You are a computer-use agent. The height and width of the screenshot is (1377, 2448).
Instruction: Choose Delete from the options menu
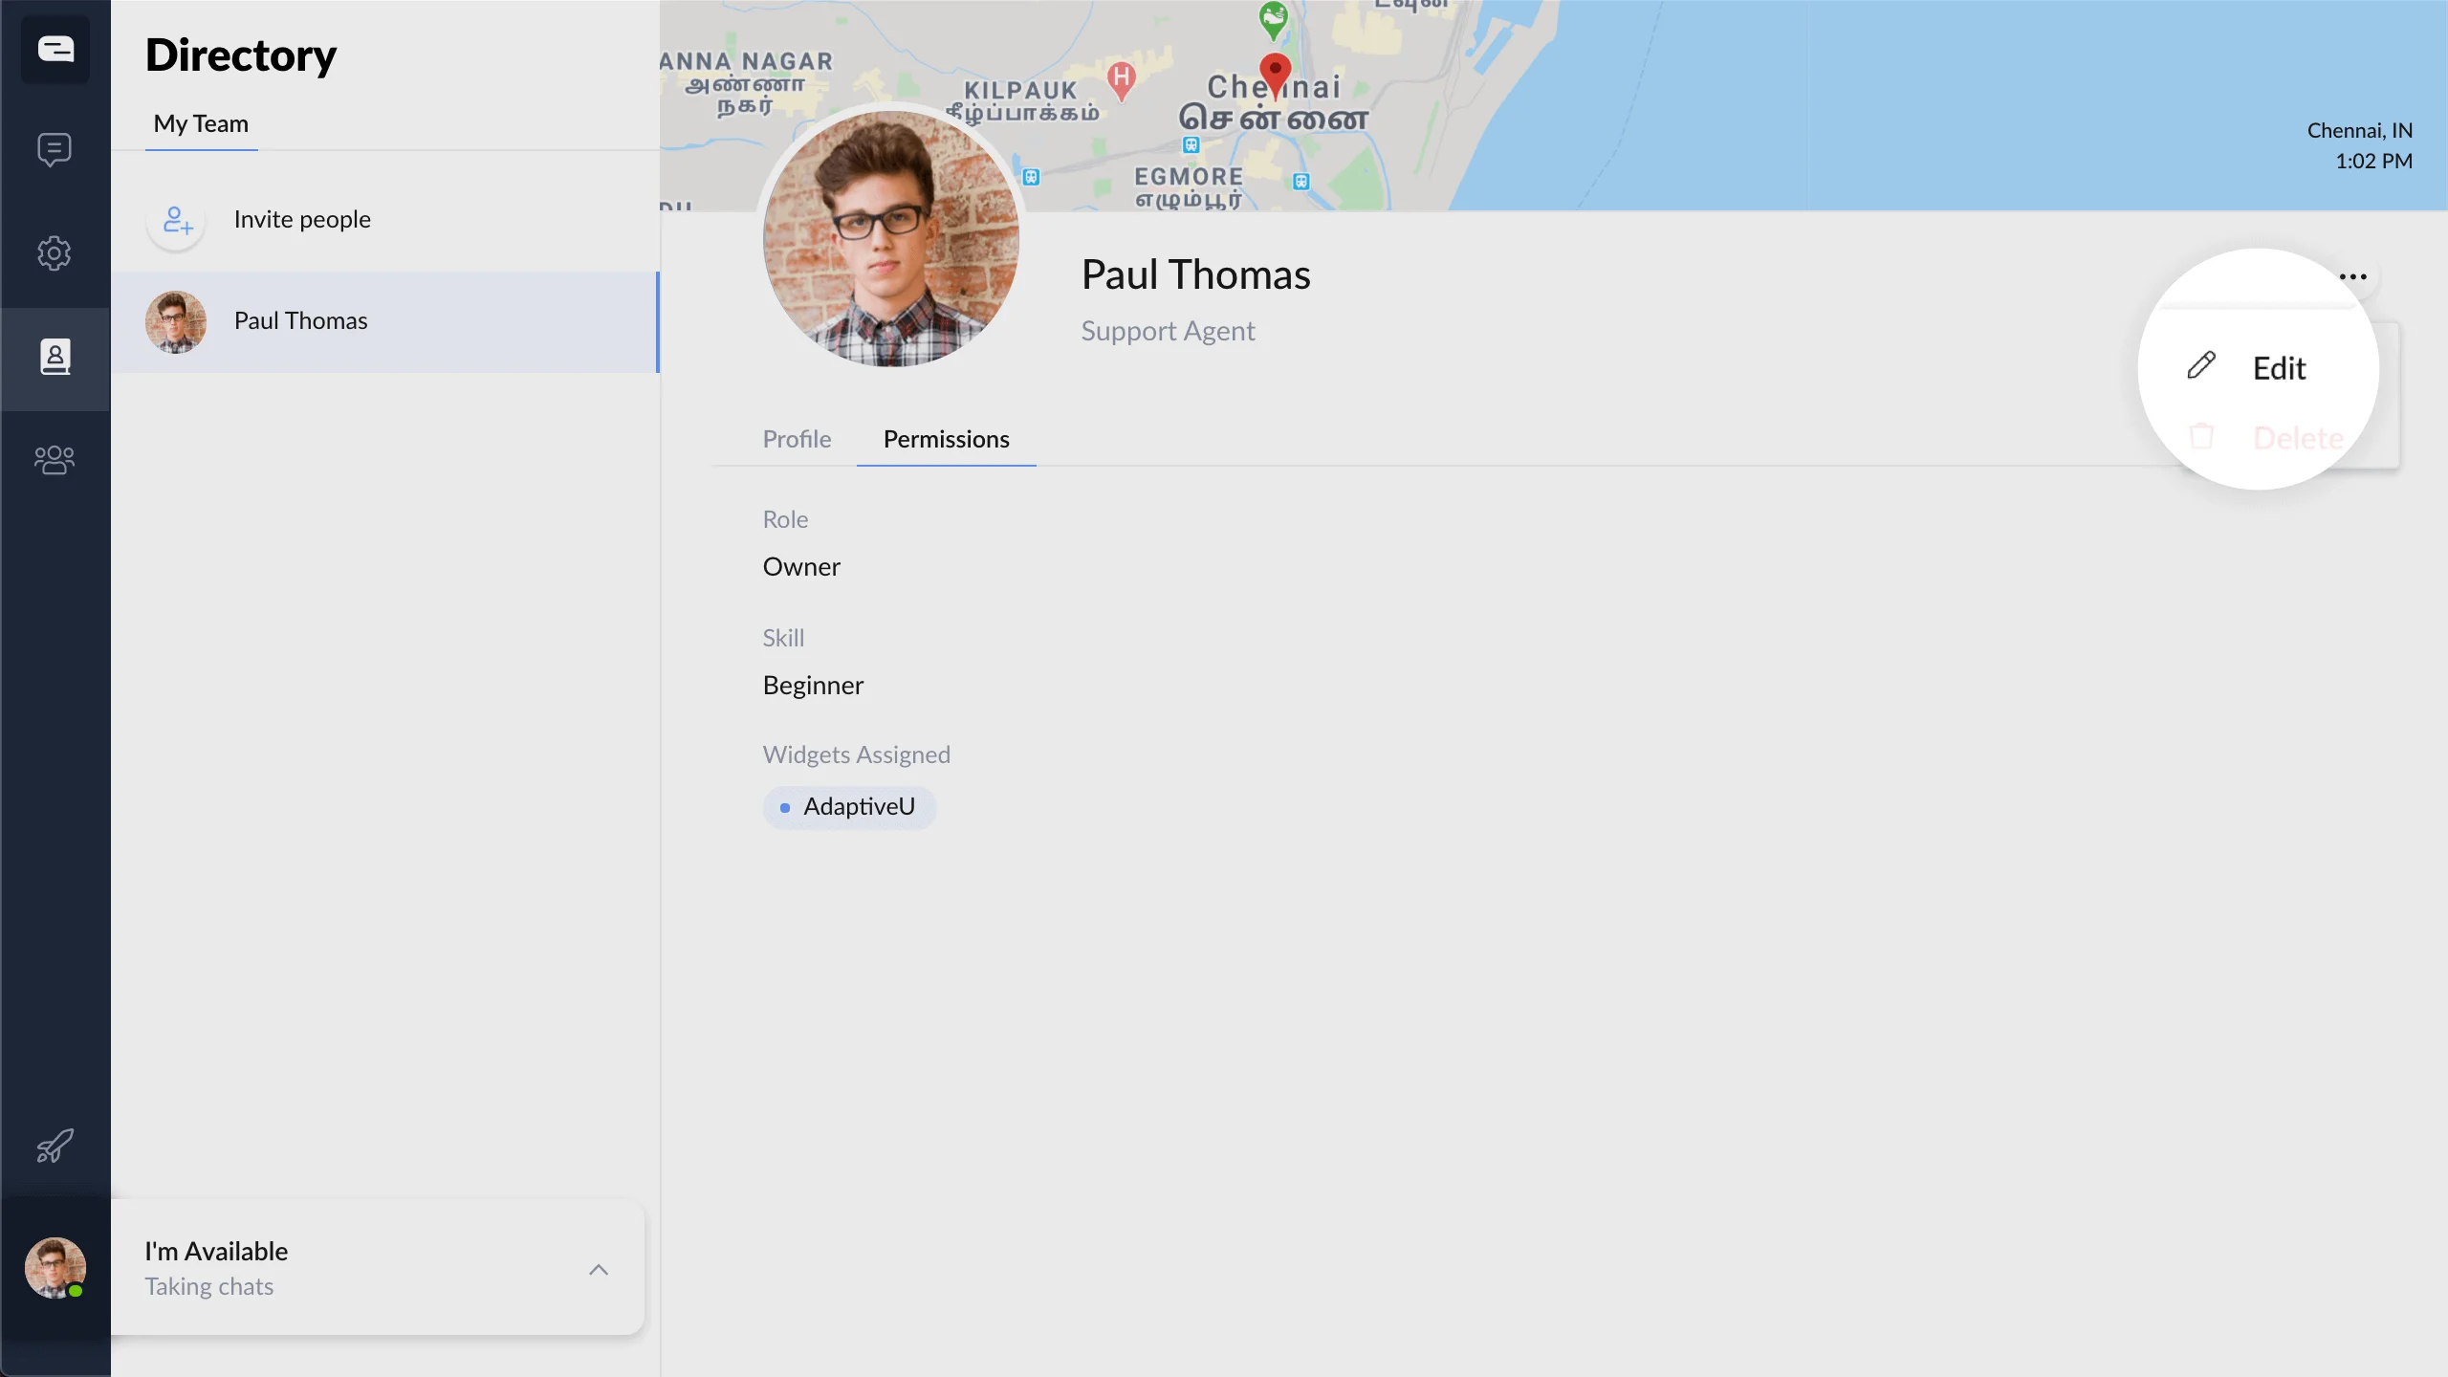click(x=2296, y=438)
